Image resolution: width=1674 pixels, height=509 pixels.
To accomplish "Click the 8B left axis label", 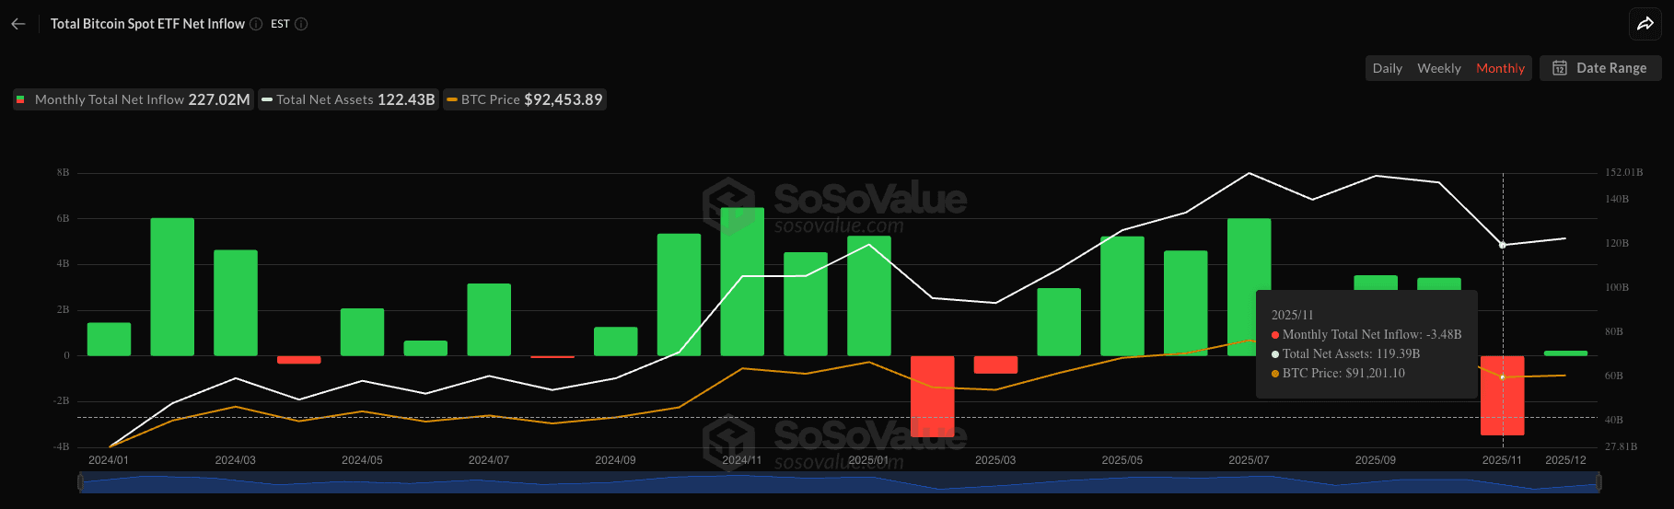I will tap(63, 172).
